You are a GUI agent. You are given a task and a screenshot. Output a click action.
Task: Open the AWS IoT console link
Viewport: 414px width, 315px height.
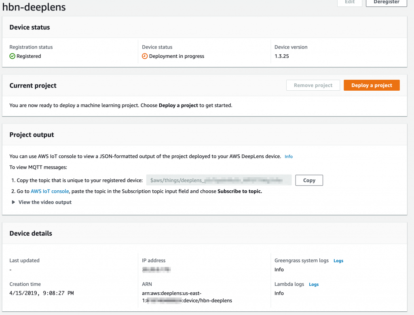(x=50, y=191)
